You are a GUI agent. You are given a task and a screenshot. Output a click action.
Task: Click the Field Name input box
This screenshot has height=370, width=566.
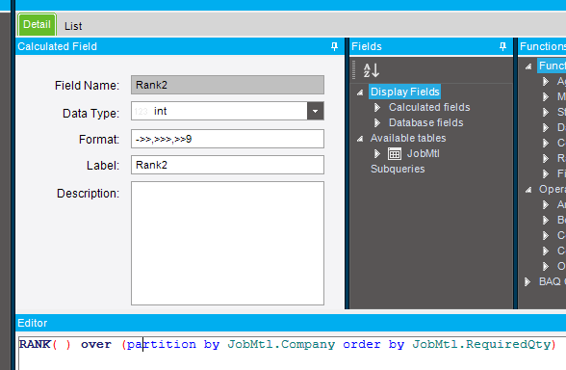(x=227, y=85)
